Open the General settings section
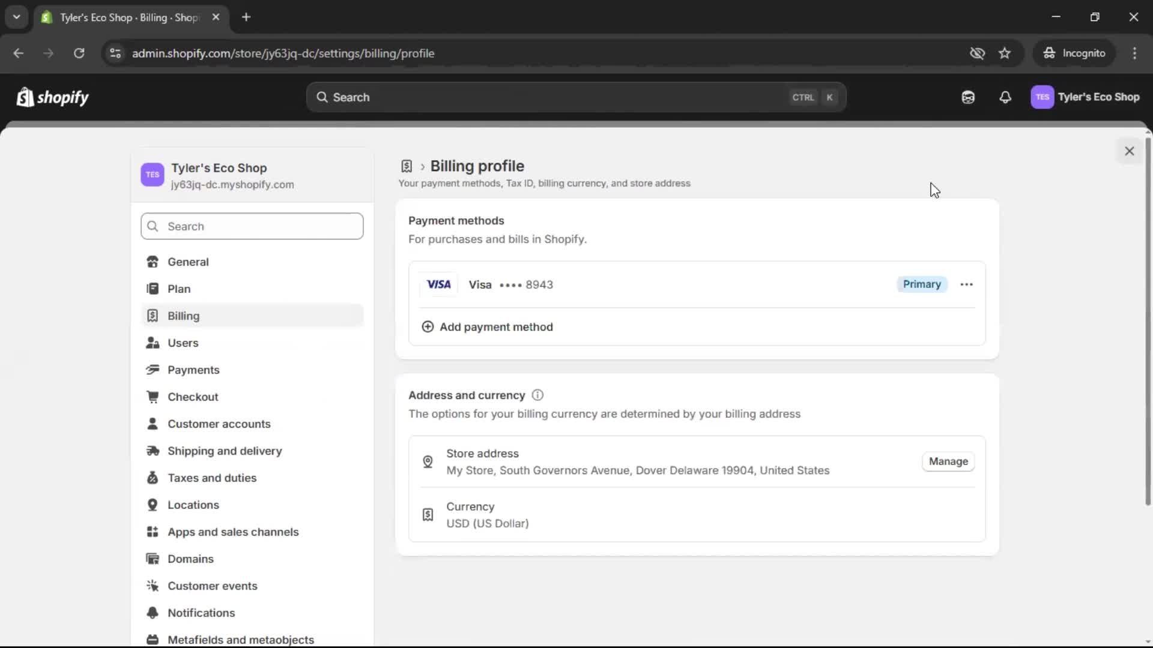Screen dimensions: 1153x648 tap(188, 262)
